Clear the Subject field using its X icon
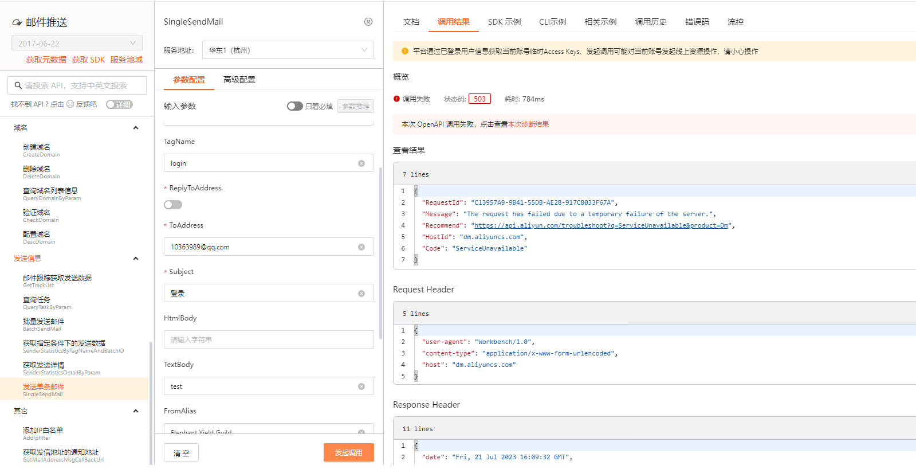The height and width of the screenshot is (469, 916). pyautogui.click(x=361, y=294)
